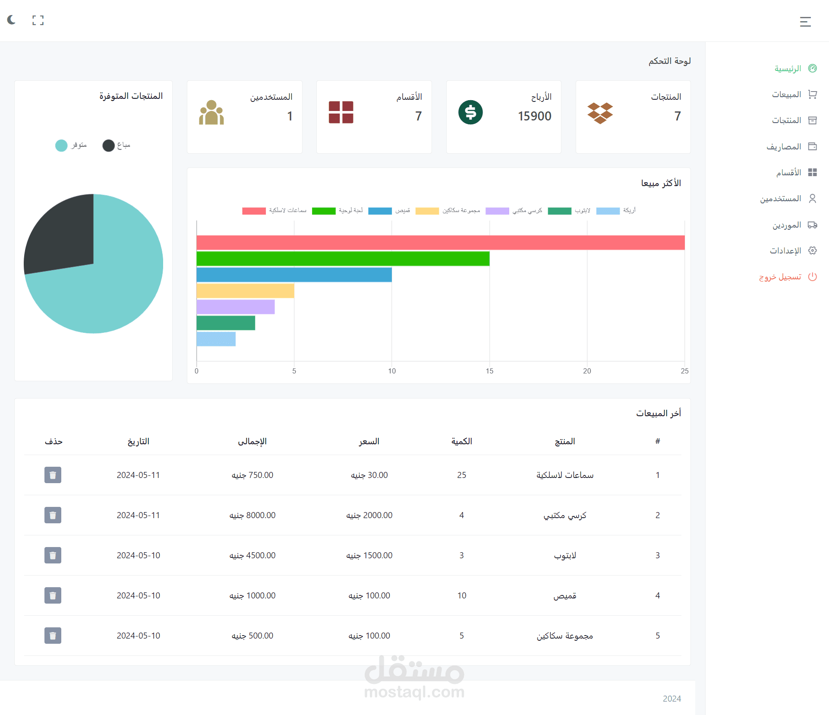The height and width of the screenshot is (715, 829).
Task: Click the المستخدمين person sidebar icon
Action: point(812,199)
